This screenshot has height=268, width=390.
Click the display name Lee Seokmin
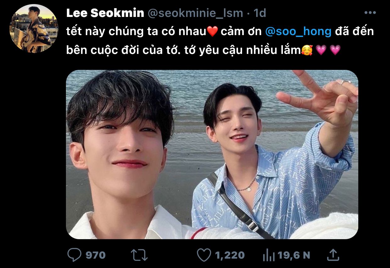(x=105, y=13)
